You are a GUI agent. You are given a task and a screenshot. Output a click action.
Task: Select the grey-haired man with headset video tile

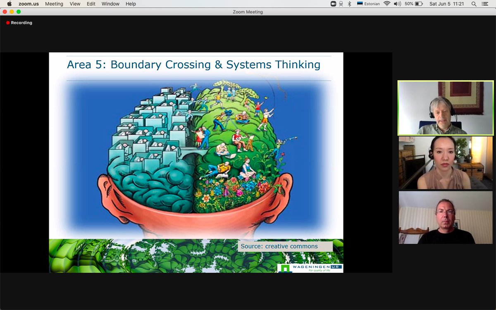coord(446,108)
